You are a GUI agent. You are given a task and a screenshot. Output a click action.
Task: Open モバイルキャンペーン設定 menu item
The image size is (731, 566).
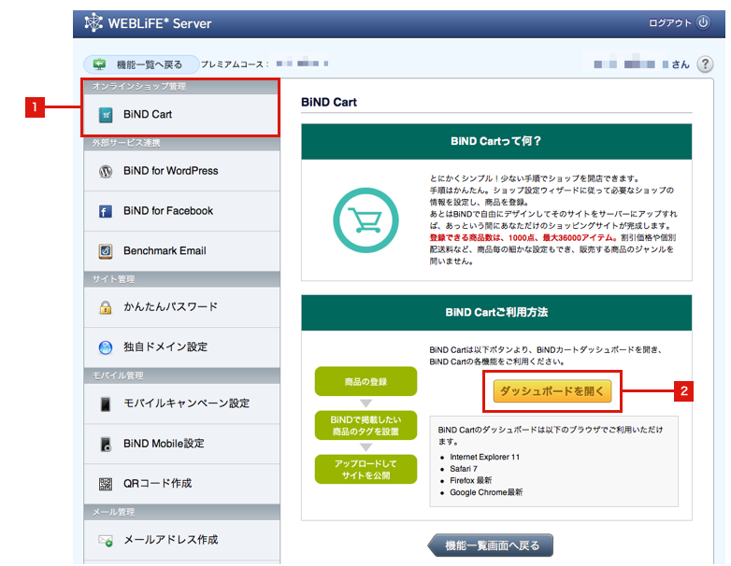(182, 403)
